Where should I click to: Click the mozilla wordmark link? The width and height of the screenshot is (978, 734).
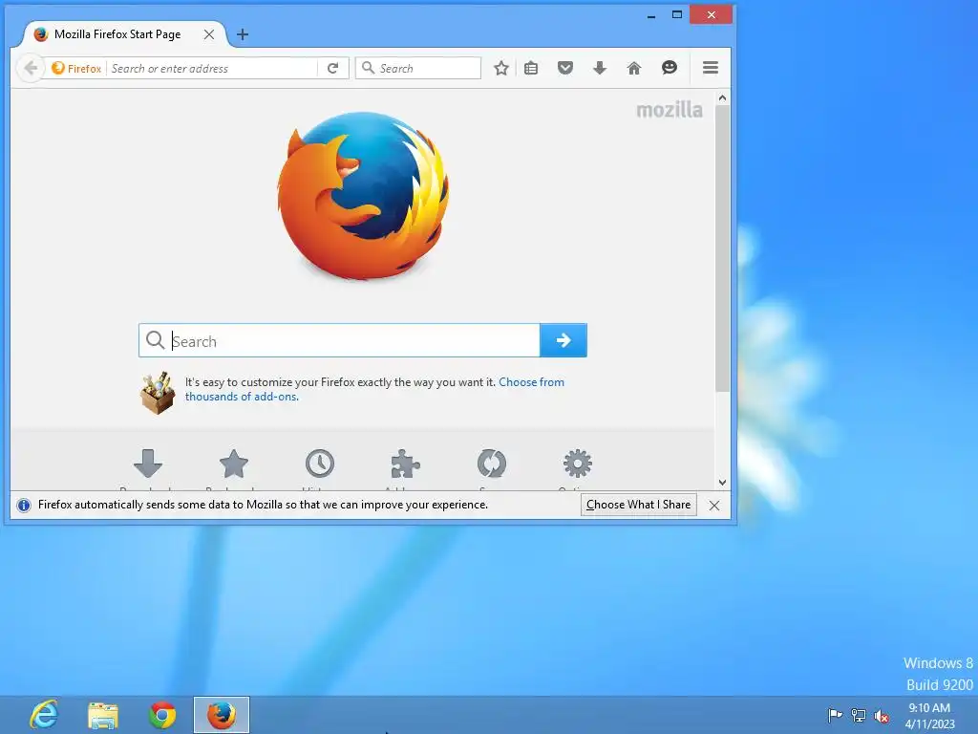click(670, 110)
